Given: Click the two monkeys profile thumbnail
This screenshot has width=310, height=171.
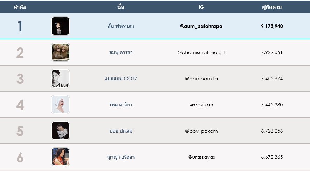Looking at the screenshot, I should tap(61, 52).
